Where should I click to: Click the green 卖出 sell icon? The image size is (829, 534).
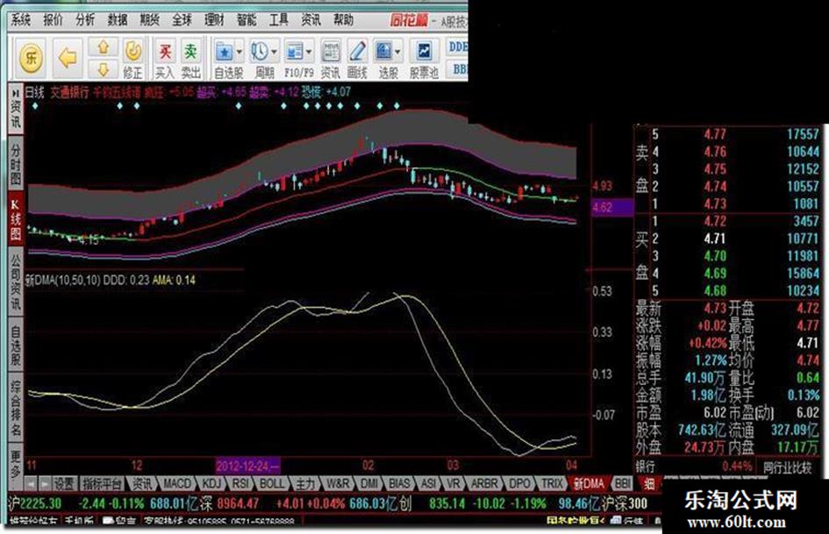190,59
